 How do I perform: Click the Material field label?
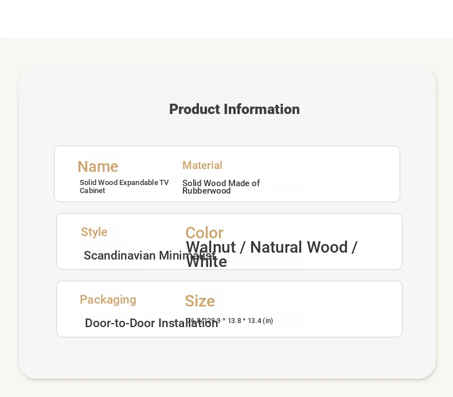(202, 165)
